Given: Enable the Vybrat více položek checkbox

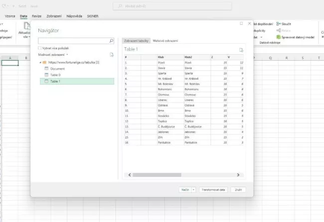Looking at the screenshot, I should pos(40,48).
